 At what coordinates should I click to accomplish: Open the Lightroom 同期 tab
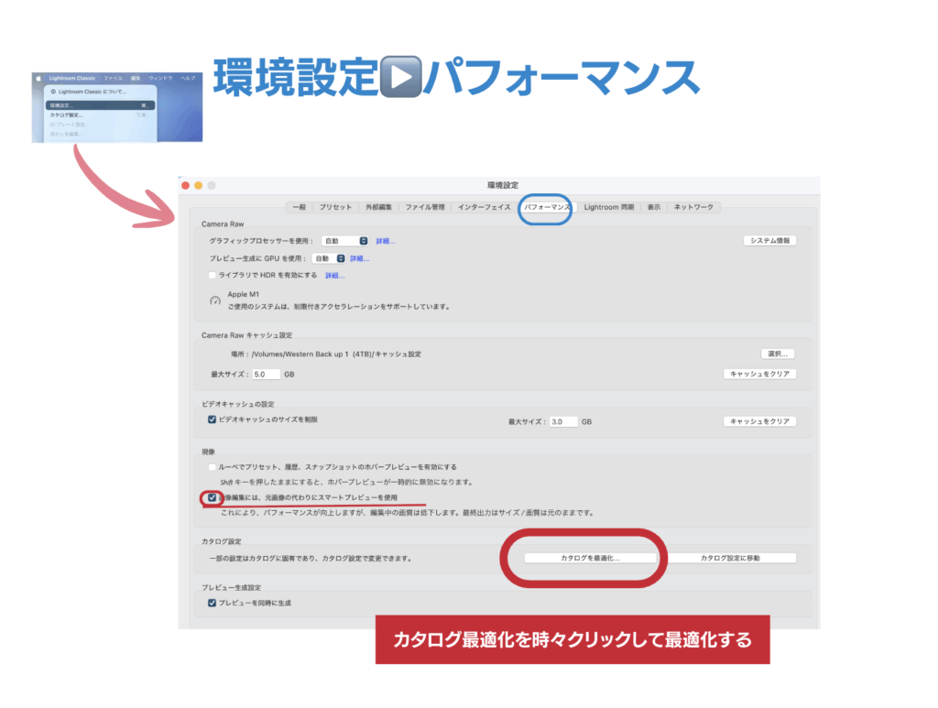pos(608,207)
